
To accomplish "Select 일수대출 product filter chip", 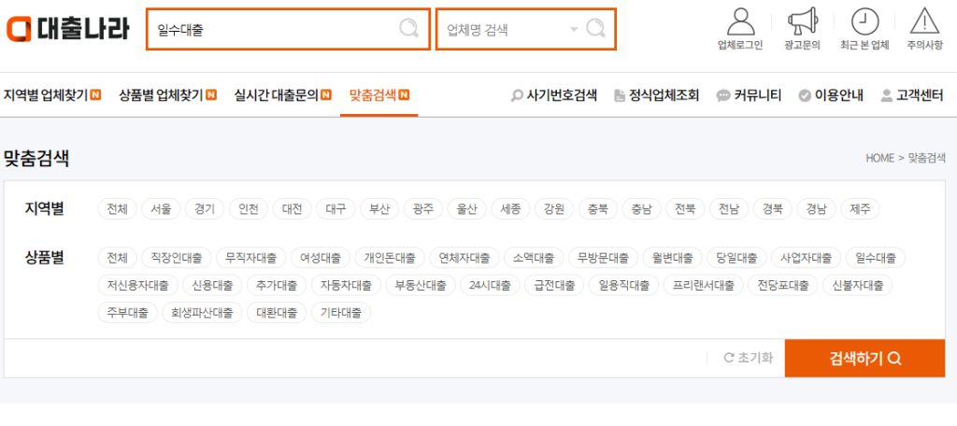I will point(876,258).
